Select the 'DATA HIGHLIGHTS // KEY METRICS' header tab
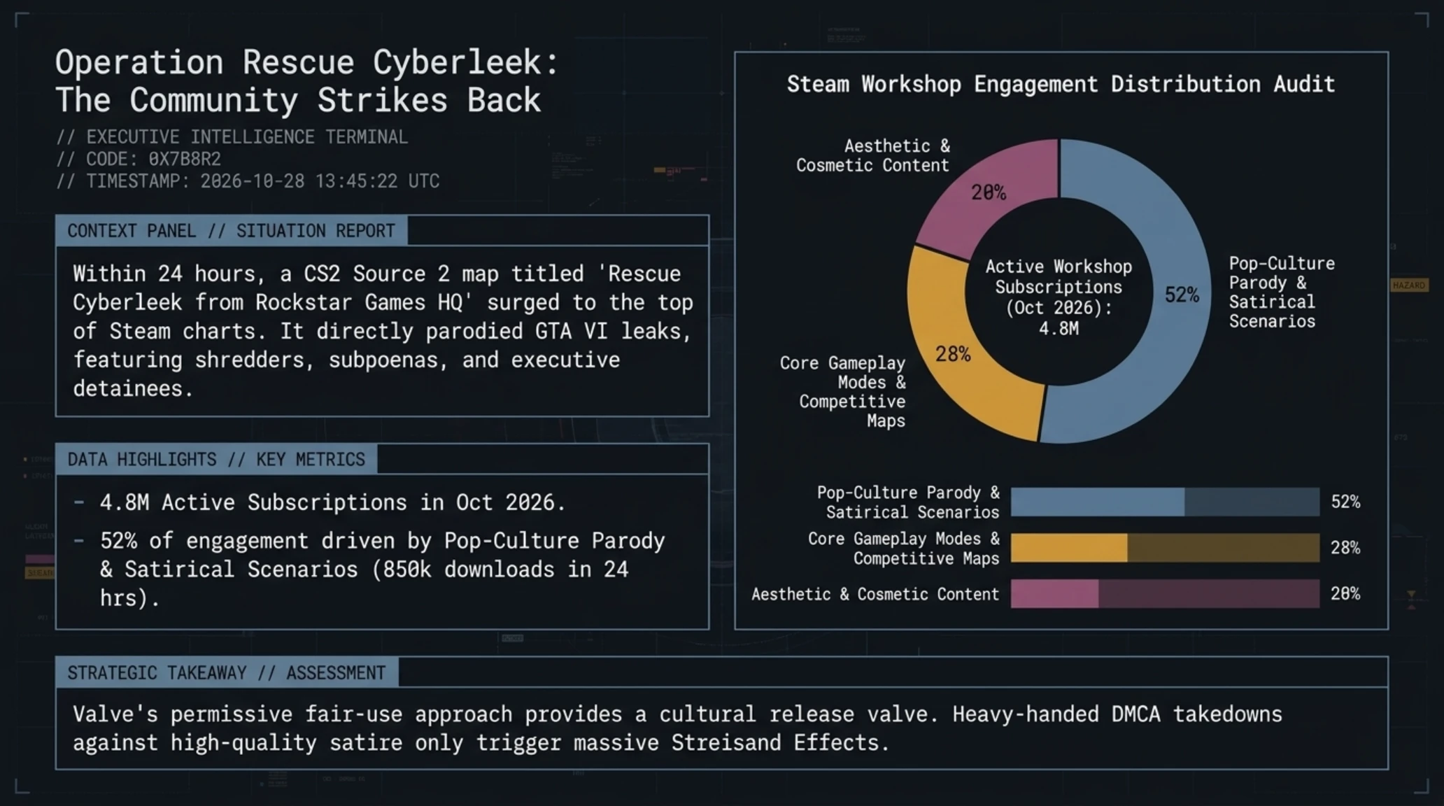1444x806 pixels. pyautogui.click(x=216, y=460)
